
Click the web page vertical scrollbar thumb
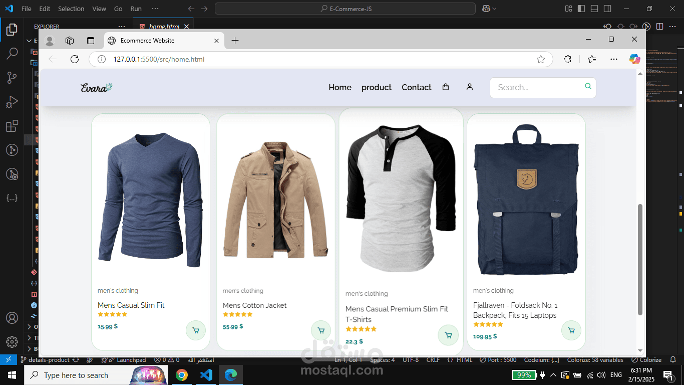[640, 260]
